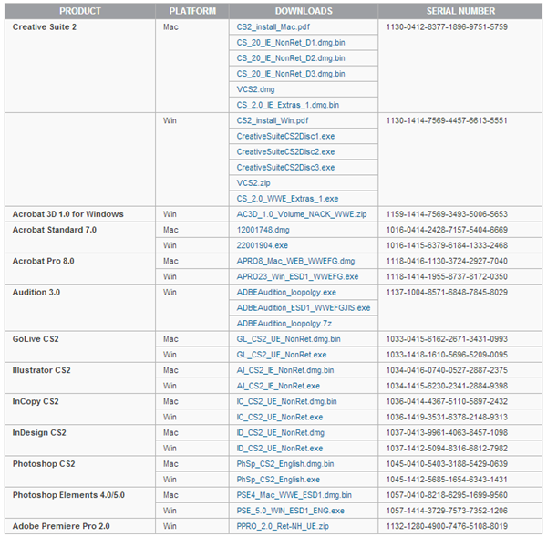Open CS2_install_Mac.pdf download link
Screen dimensions: 547x538
(273, 26)
